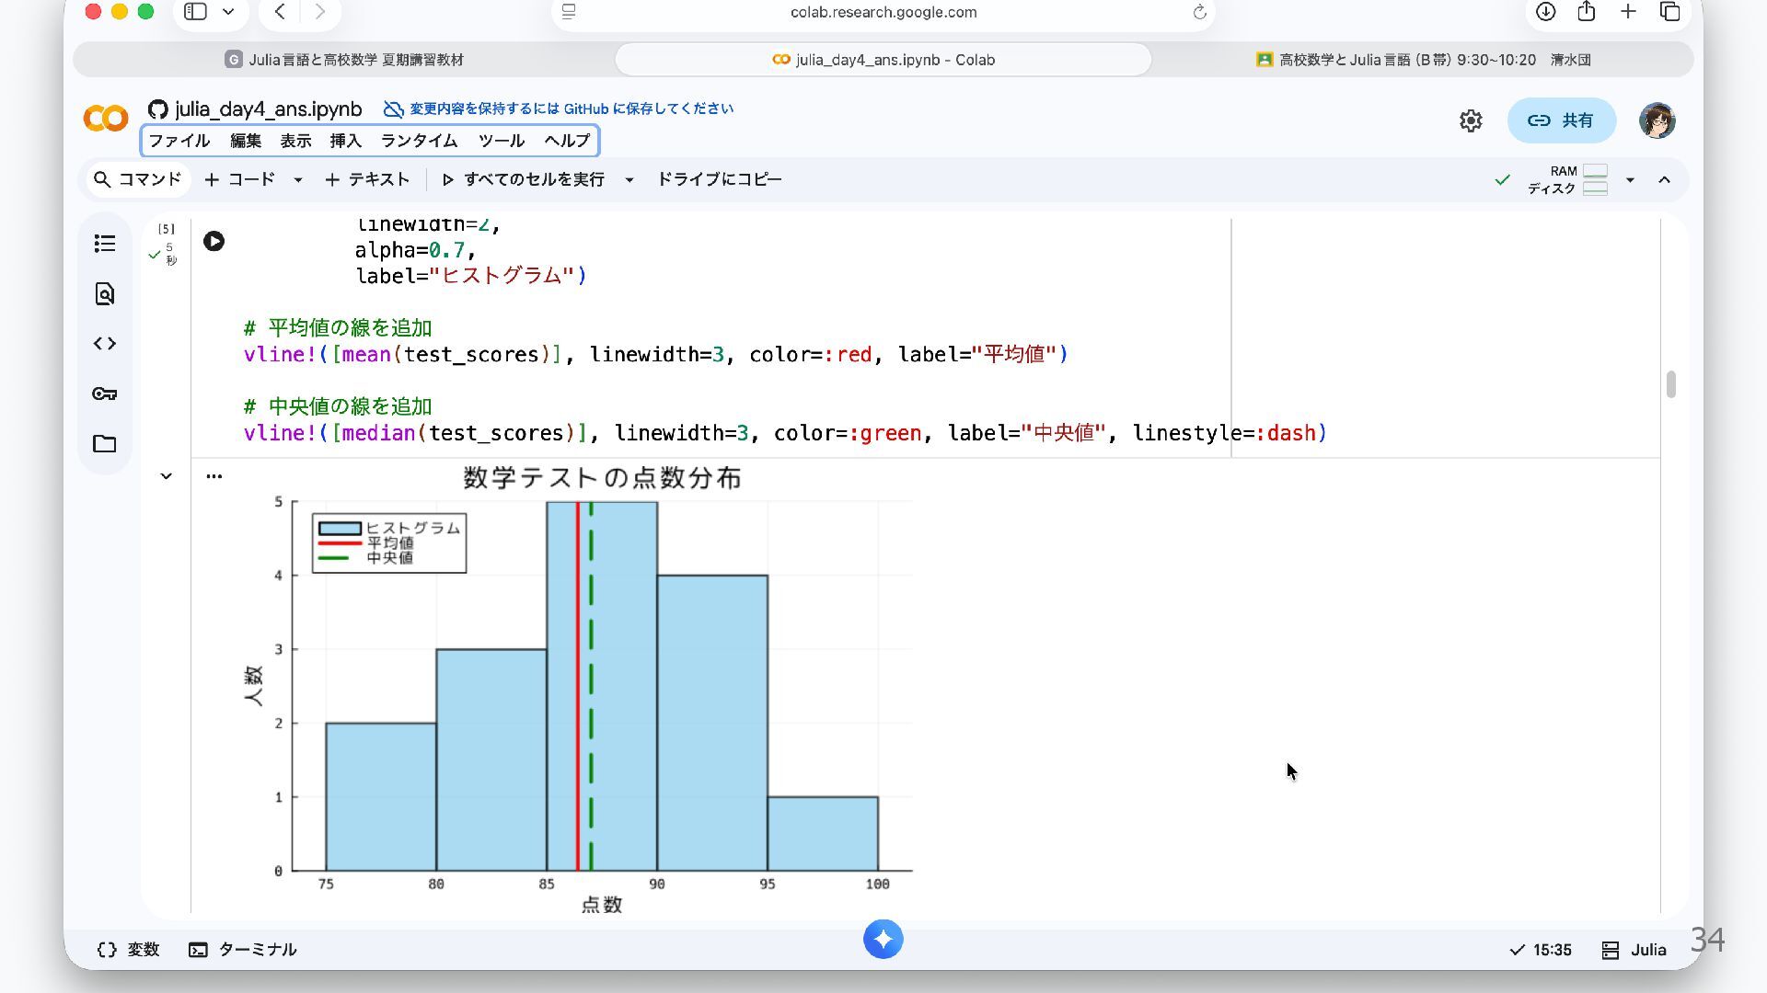Open cell output options ellipsis menu
The height and width of the screenshot is (993, 1767).
click(214, 476)
